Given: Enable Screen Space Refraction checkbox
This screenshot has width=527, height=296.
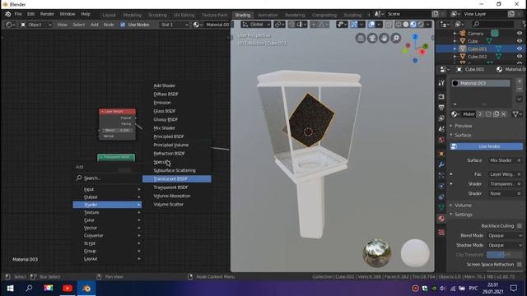Looking at the screenshot, I should 520,265.
